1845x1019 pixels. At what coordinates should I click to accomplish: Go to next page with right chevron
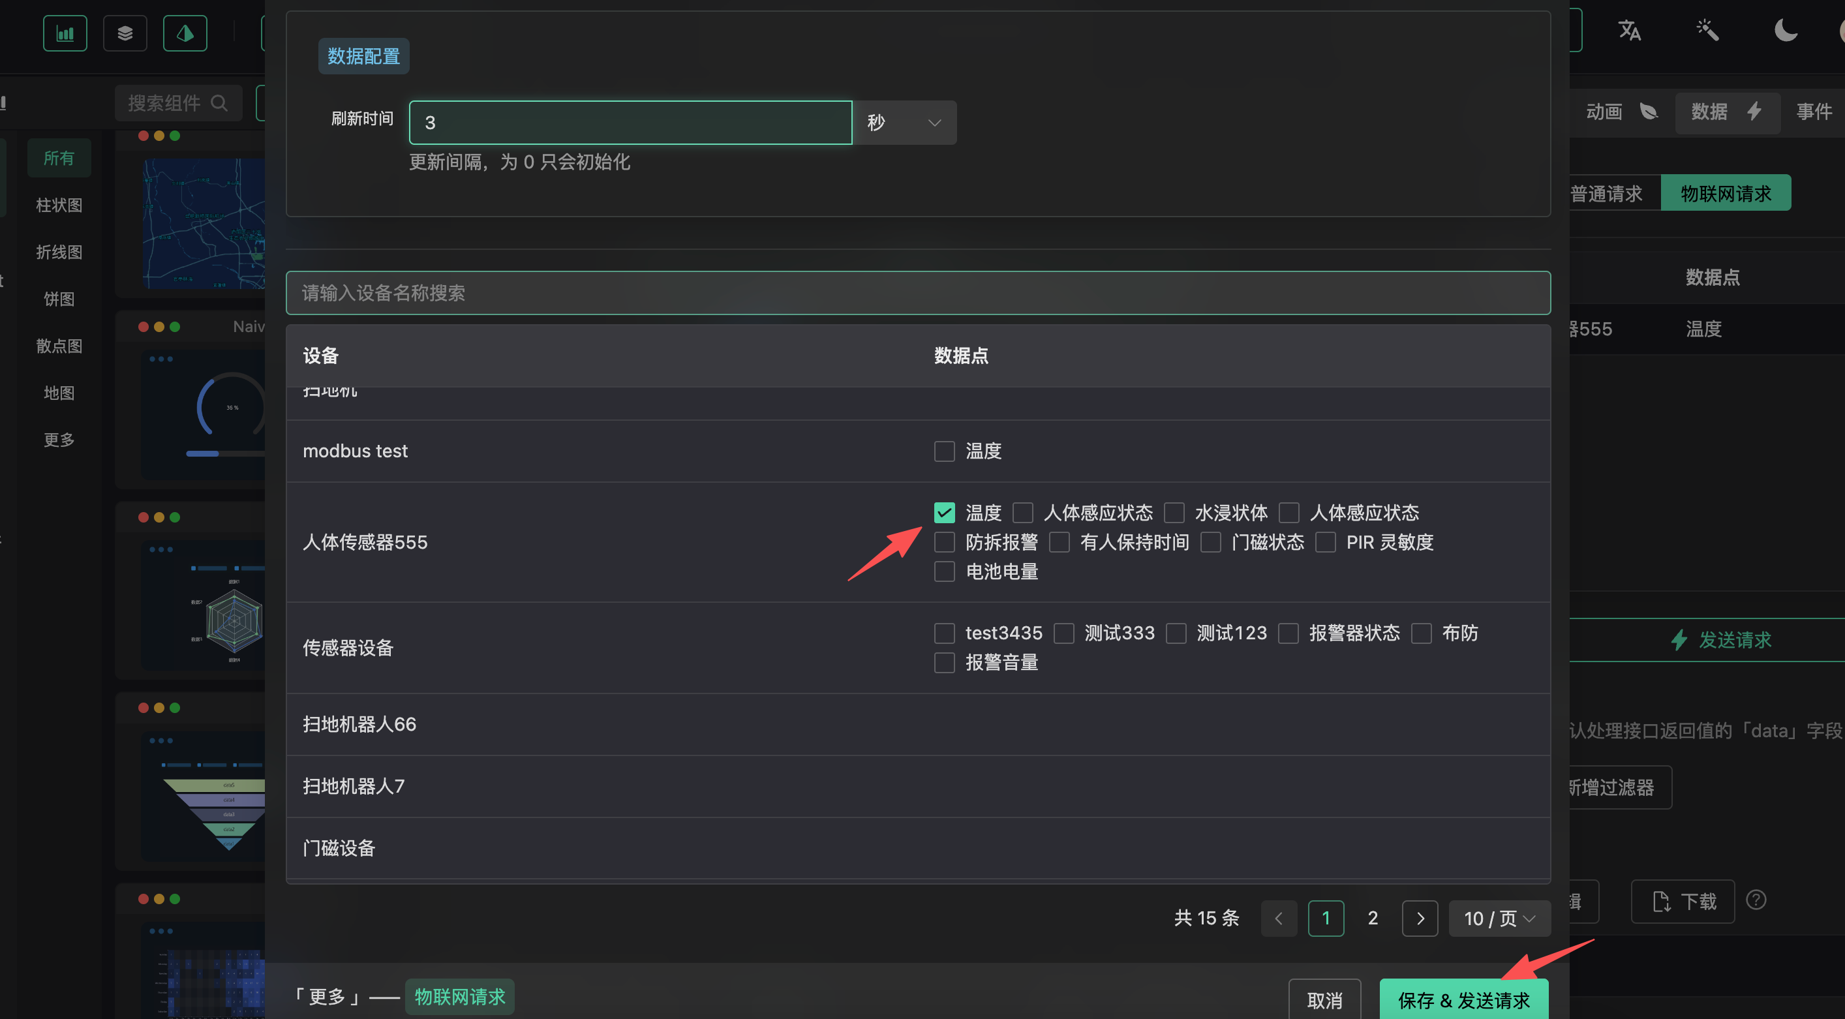(1420, 918)
